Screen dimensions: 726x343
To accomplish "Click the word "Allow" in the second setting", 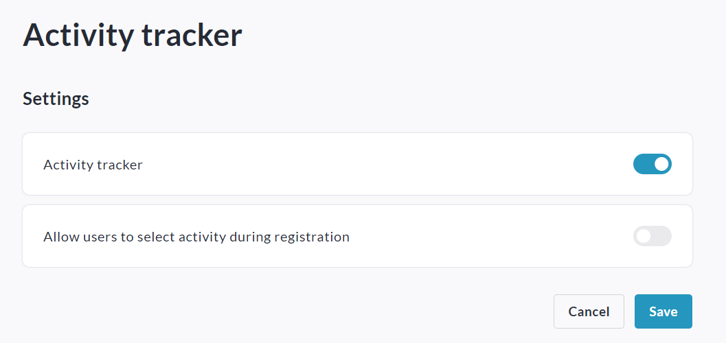I will (59, 237).
